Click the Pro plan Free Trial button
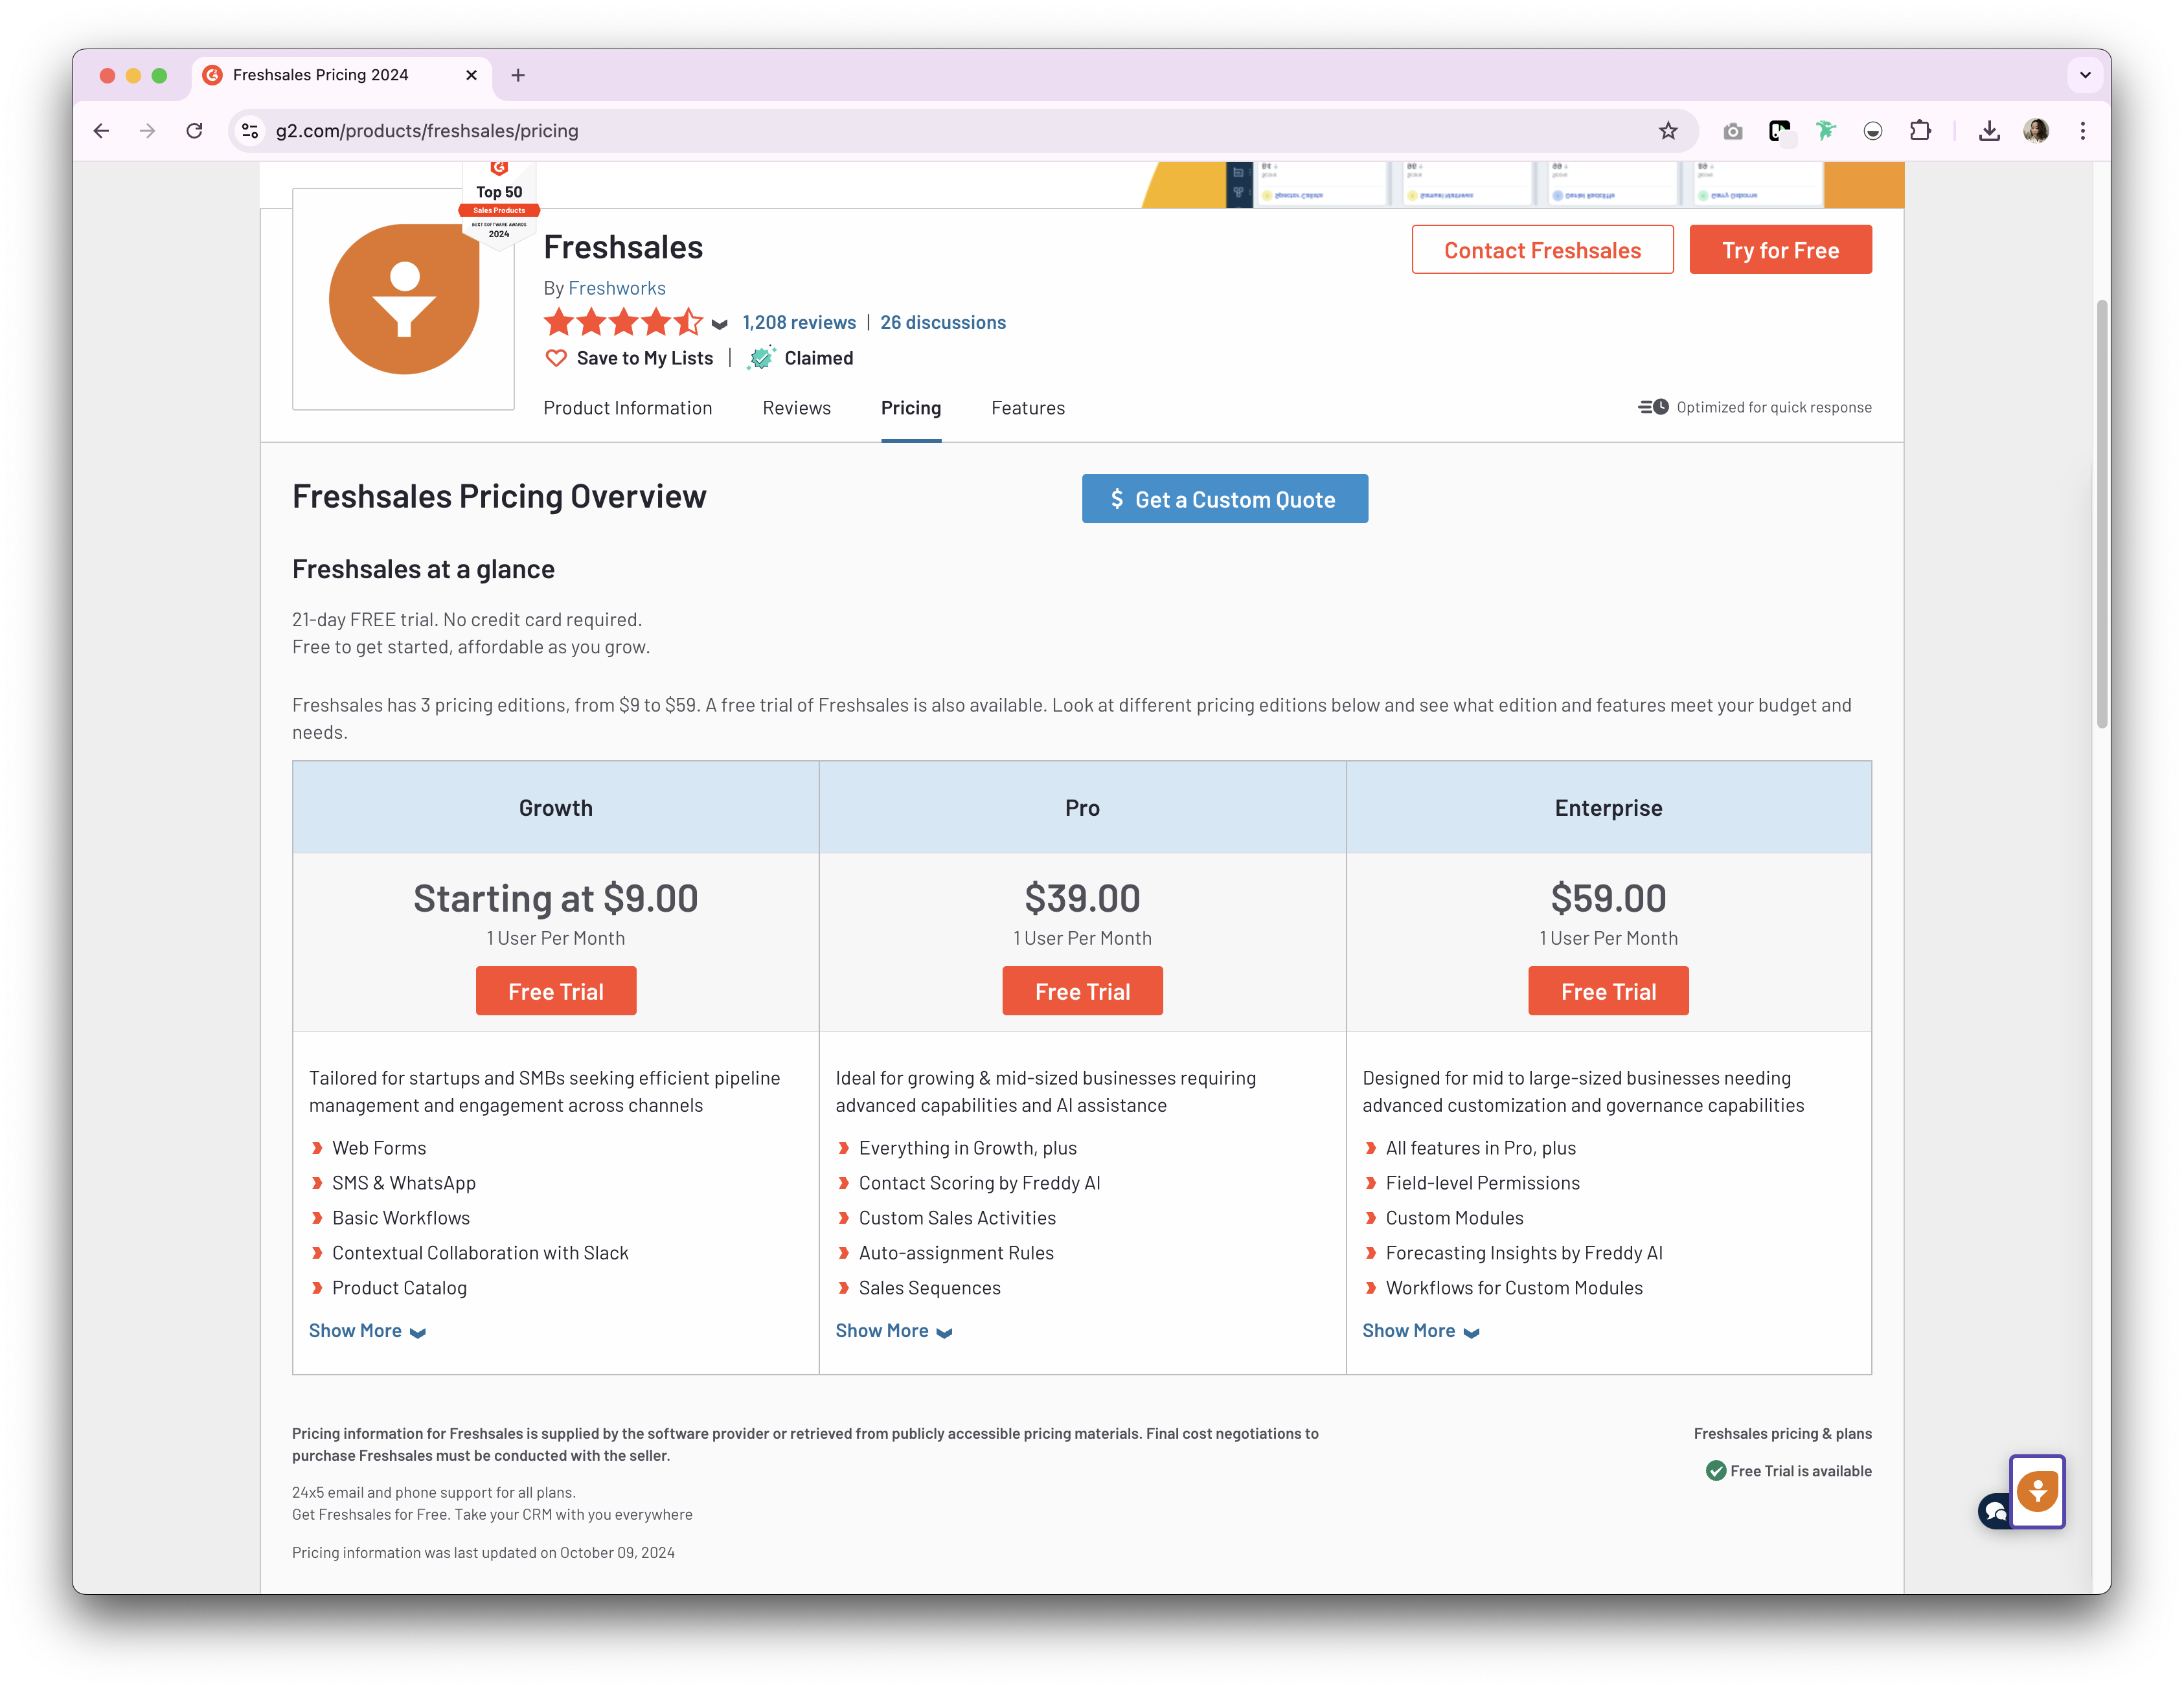This screenshot has height=1690, width=2184. point(1082,991)
